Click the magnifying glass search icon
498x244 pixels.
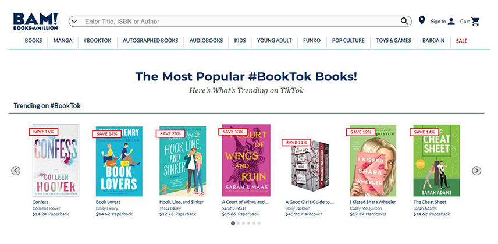(x=405, y=22)
